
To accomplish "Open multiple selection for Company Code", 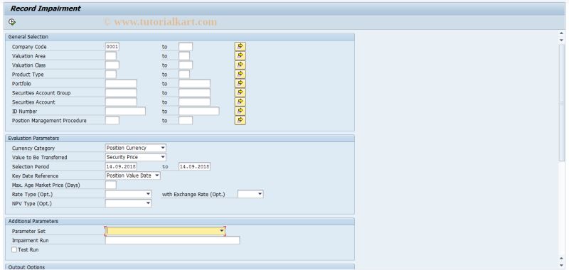I will tap(240, 46).
